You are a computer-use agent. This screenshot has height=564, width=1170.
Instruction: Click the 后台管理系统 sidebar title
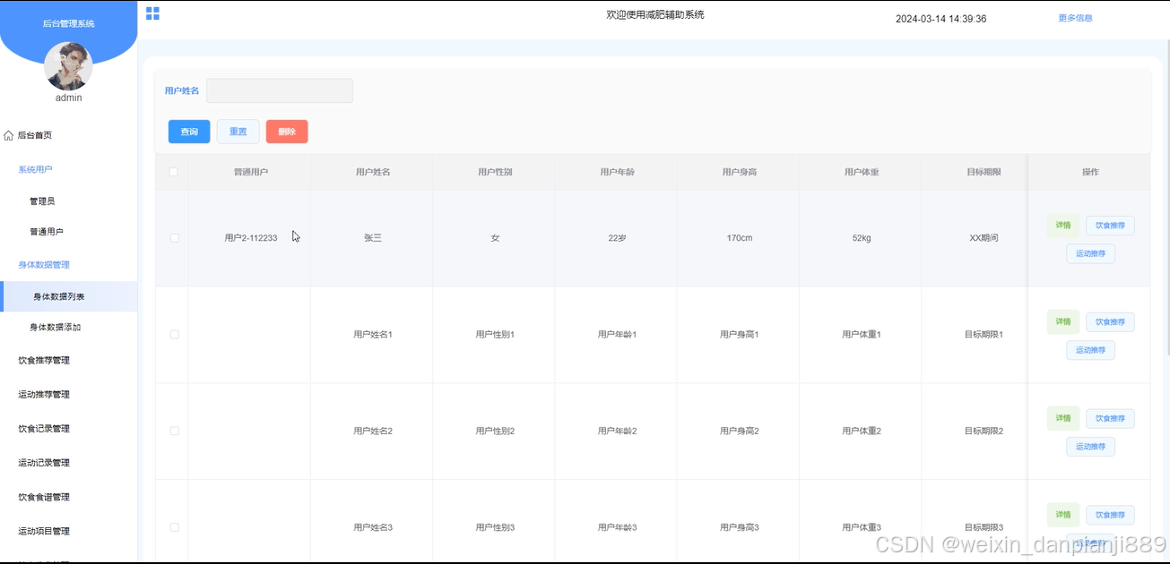[x=69, y=24]
